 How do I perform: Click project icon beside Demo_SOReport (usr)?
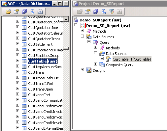click(x=76, y=20)
